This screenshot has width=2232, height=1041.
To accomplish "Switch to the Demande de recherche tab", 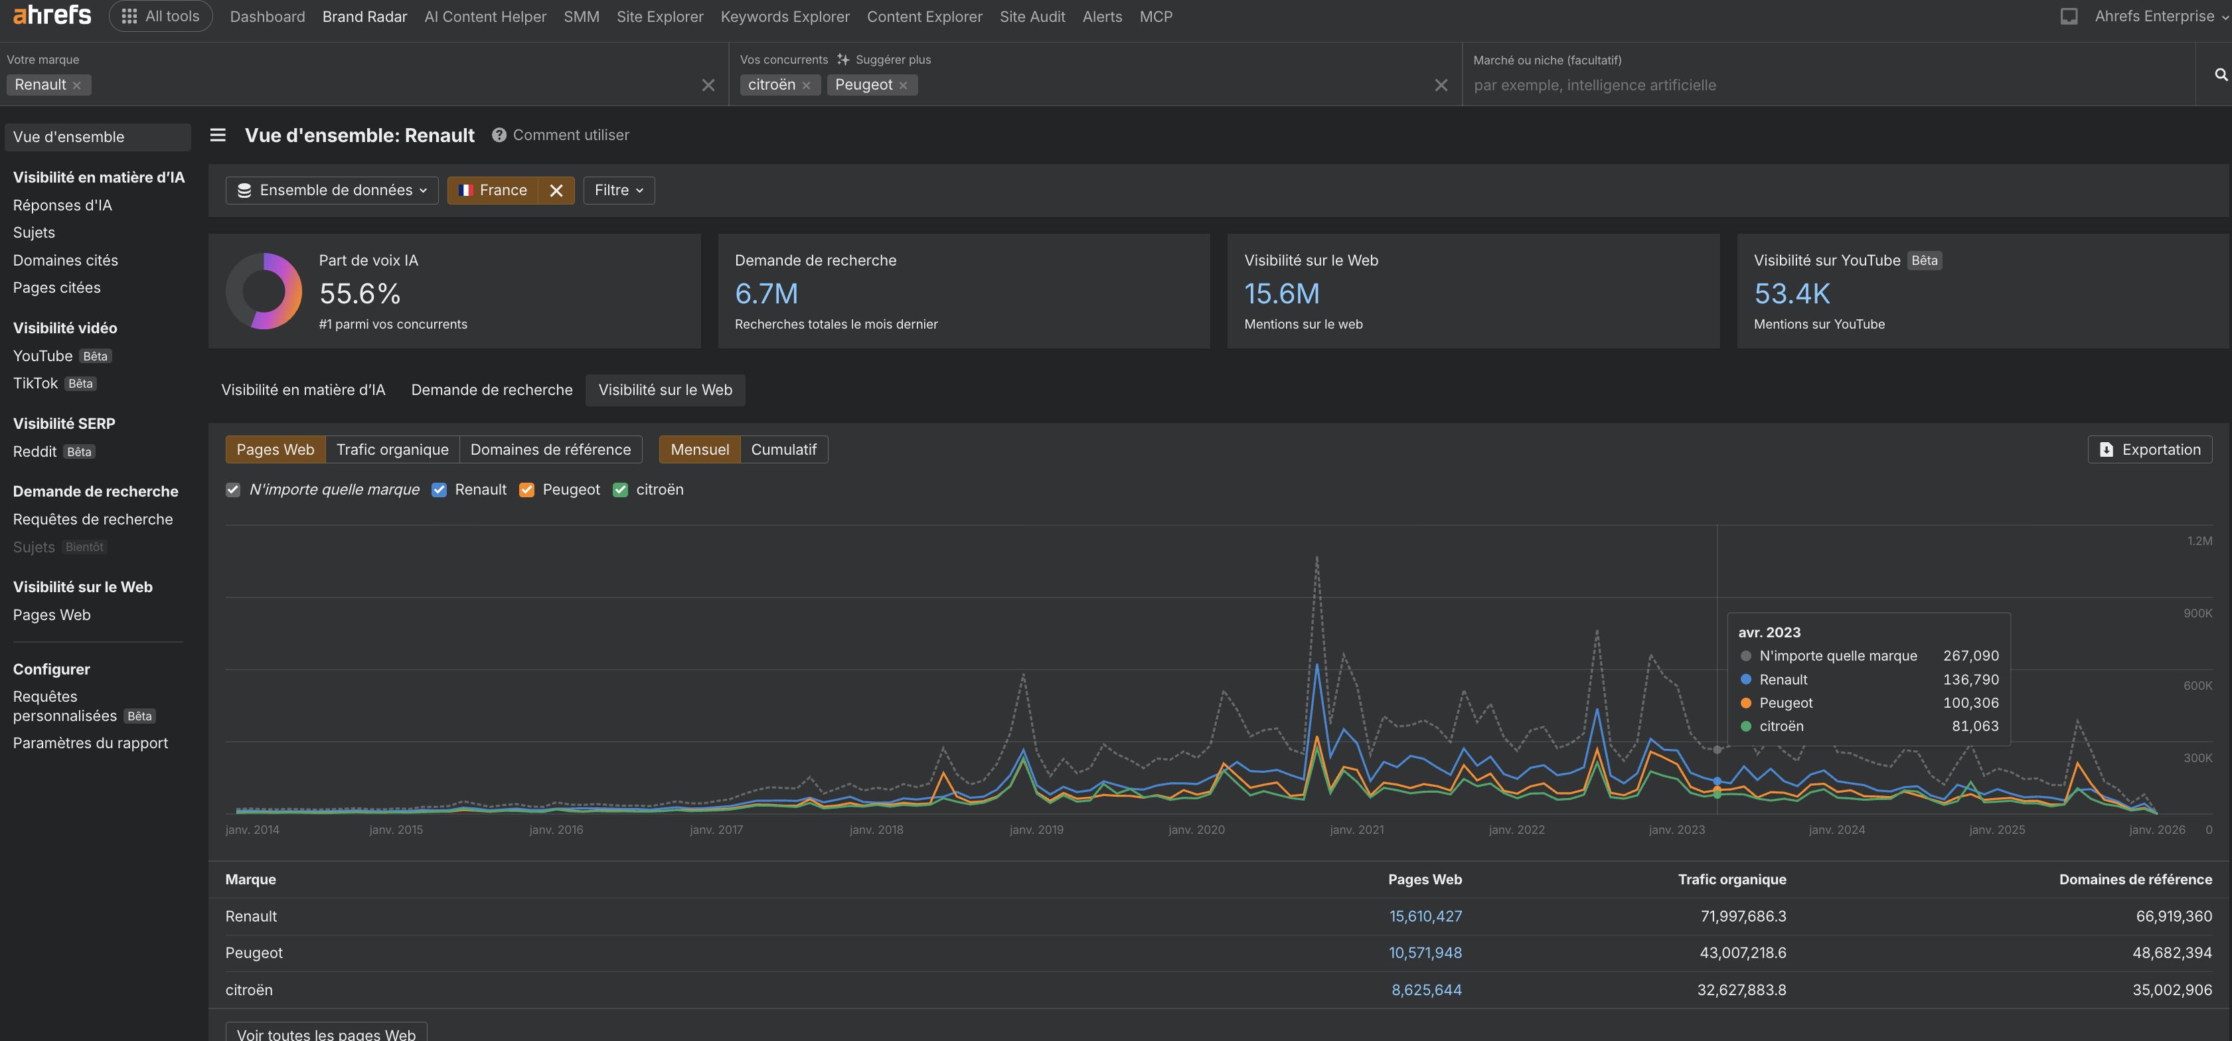I will click(x=491, y=389).
